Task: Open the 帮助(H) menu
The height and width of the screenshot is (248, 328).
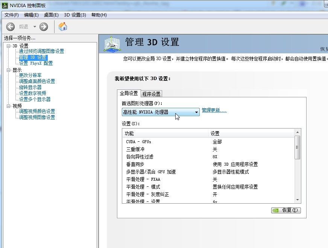Action: pos(99,15)
